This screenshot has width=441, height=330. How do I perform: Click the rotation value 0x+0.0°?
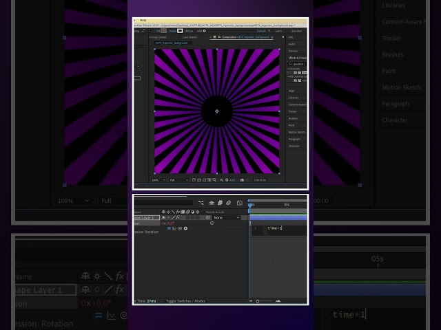pos(168,223)
